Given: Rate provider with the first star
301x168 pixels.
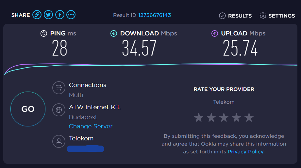Looking at the screenshot, I should 198,117.
